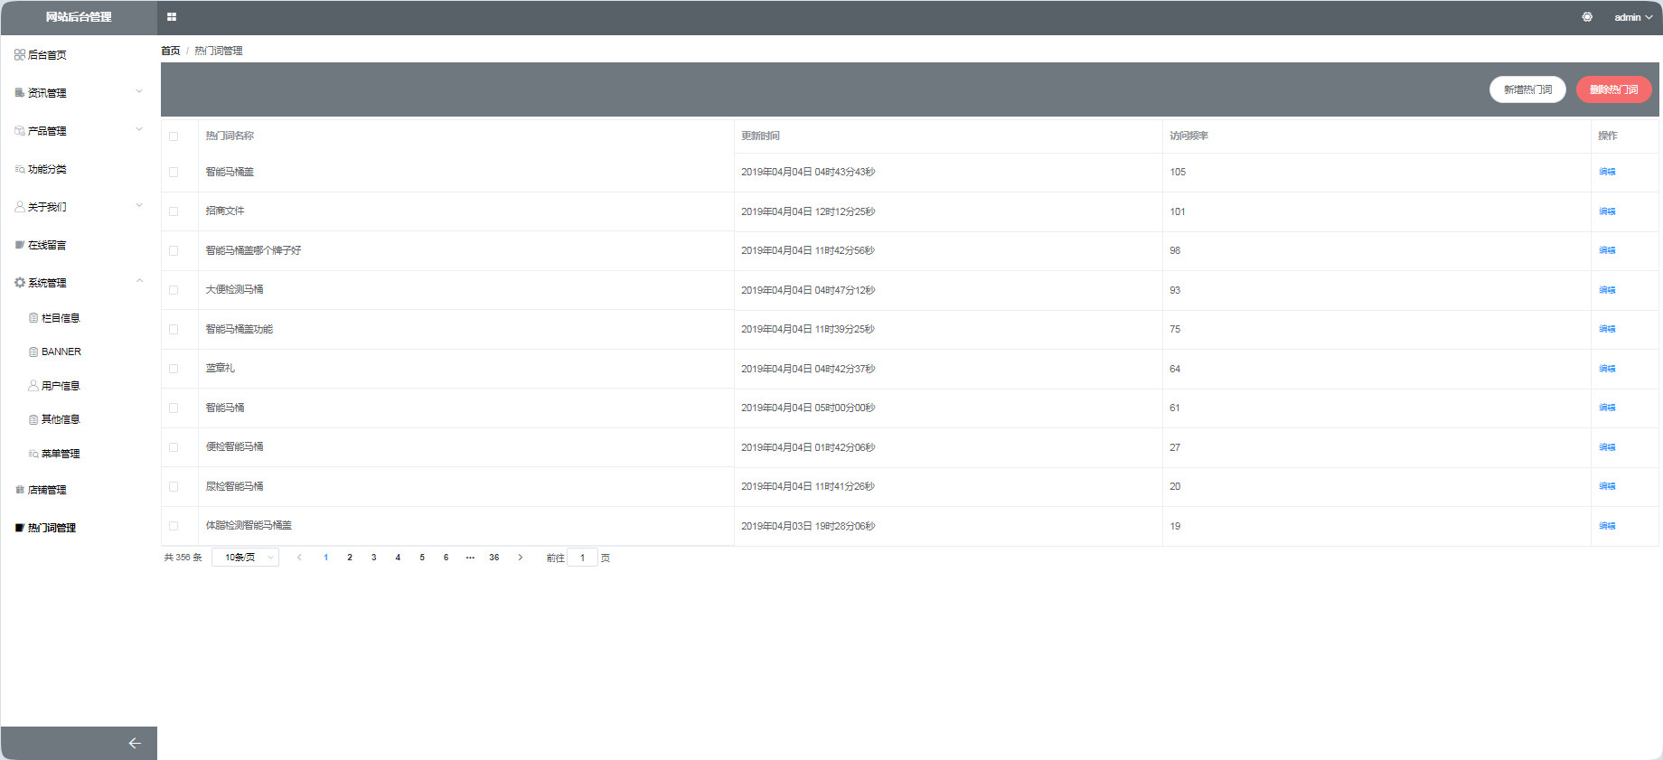Click the 首页 breadcrumb link
Viewport: 1663px width, 760px height.
171,51
